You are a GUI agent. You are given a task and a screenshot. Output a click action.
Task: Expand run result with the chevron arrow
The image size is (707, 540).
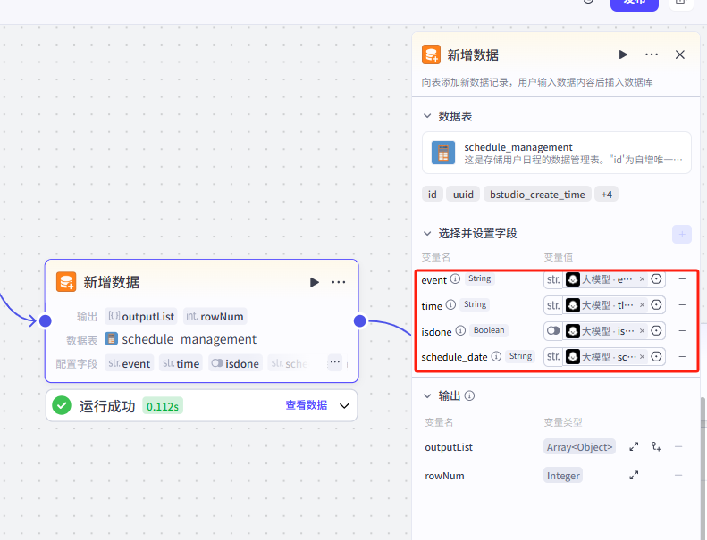pyautogui.click(x=345, y=405)
